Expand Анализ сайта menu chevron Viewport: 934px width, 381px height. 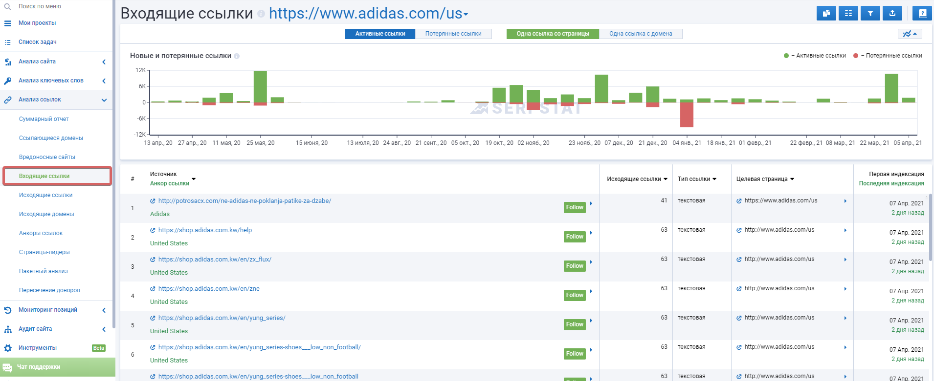(104, 62)
